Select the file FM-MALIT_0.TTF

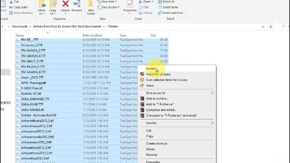32,62
